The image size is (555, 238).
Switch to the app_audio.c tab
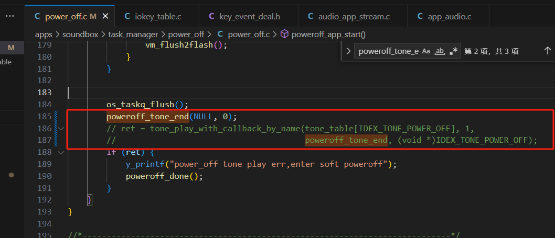448,16
